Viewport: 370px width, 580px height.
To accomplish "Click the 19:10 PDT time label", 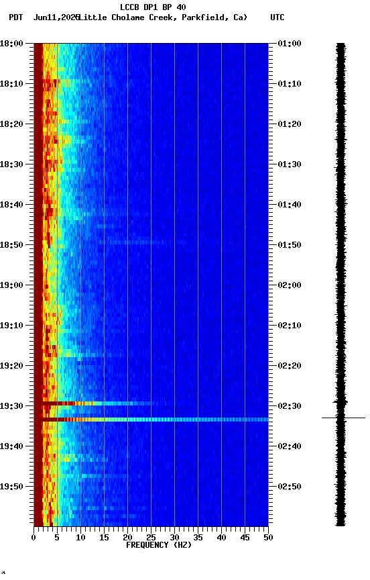I will [11, 326].
